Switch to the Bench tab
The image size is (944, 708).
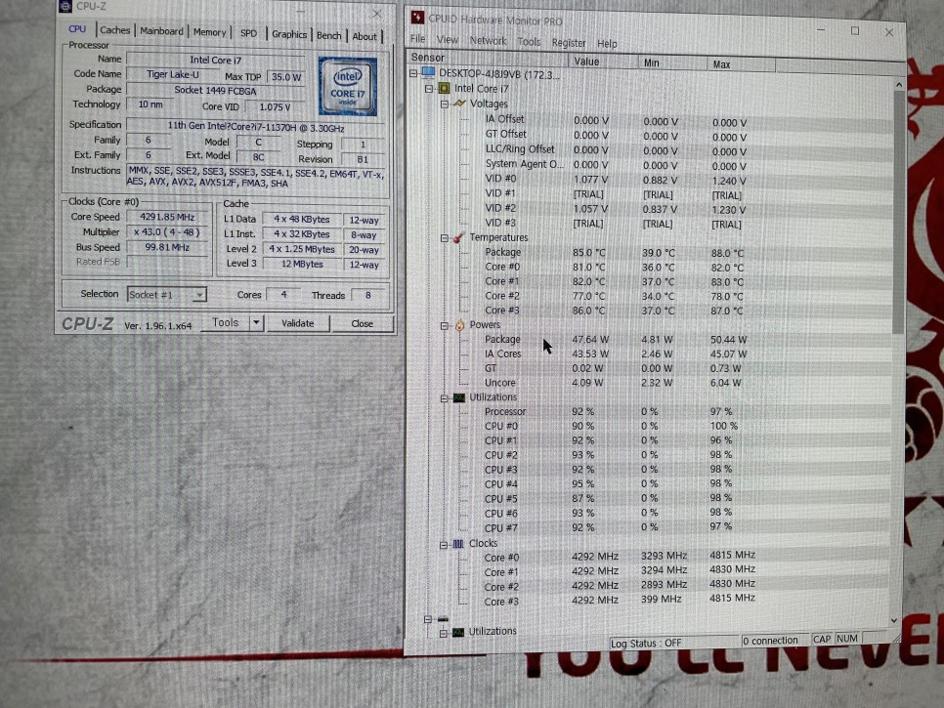328,35
